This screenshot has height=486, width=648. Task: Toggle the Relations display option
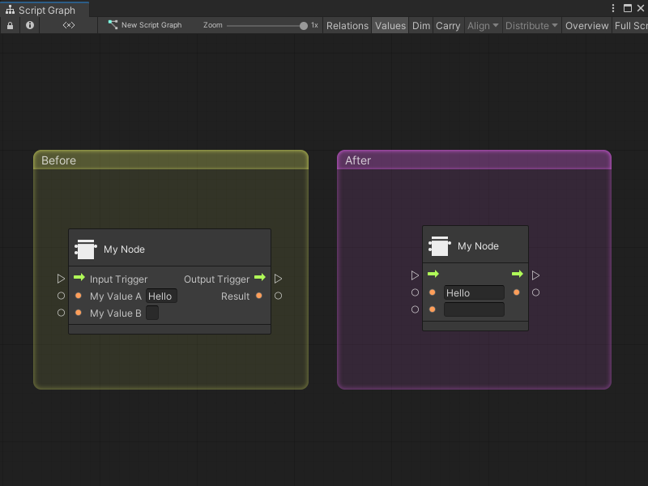tap(347, 25)
